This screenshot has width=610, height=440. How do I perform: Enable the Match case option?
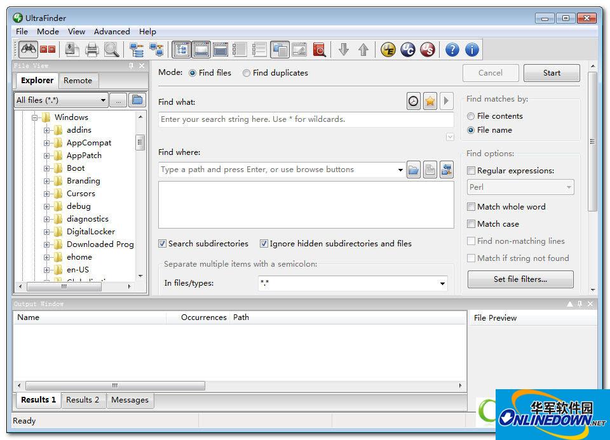tap(471, 224)
